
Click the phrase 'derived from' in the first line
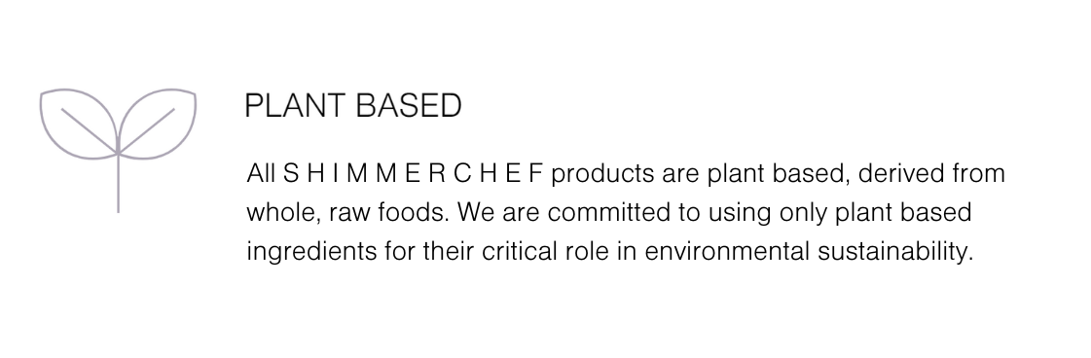click(931, 173)
